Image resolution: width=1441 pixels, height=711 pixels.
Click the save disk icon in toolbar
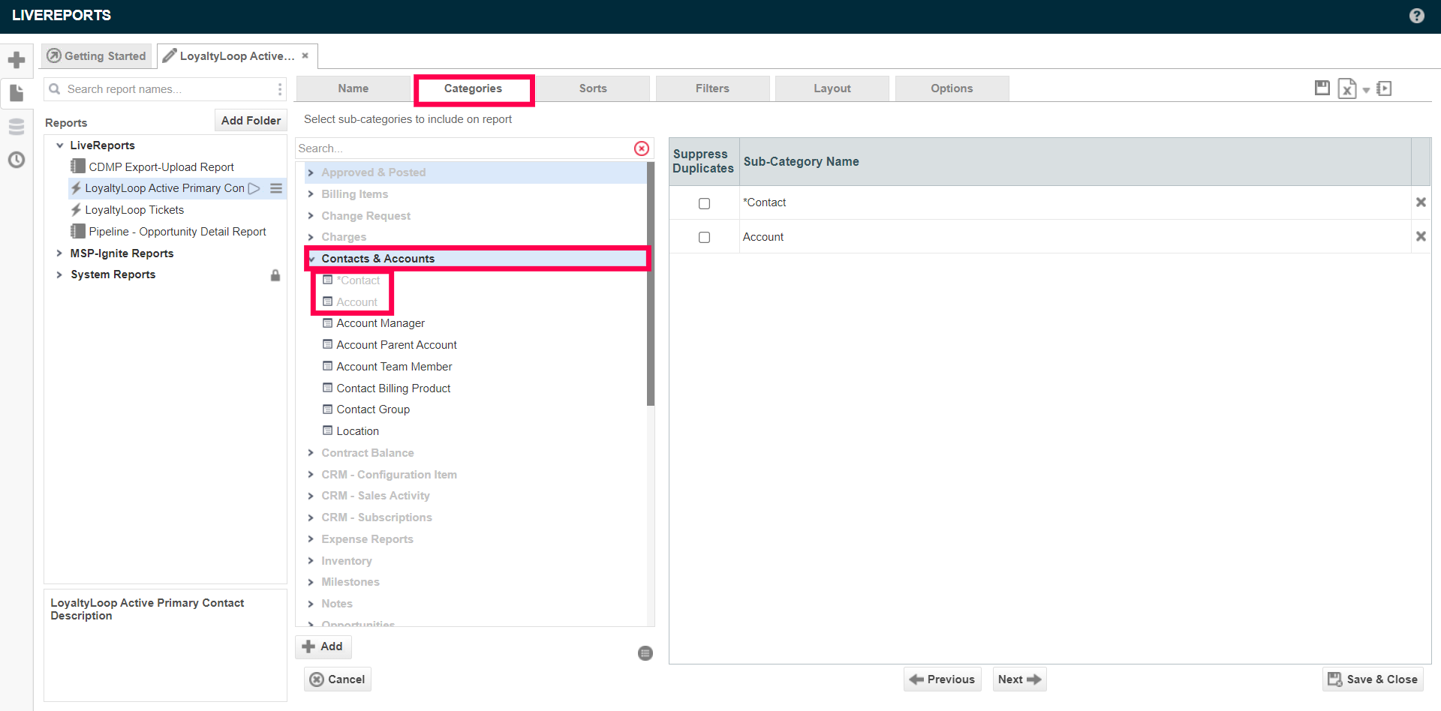point(1322,88)
